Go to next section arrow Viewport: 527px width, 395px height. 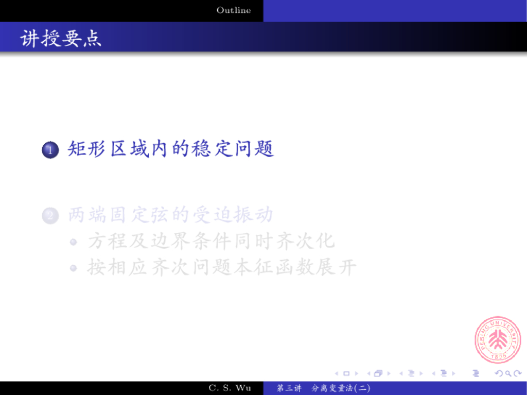coord(454,373)
